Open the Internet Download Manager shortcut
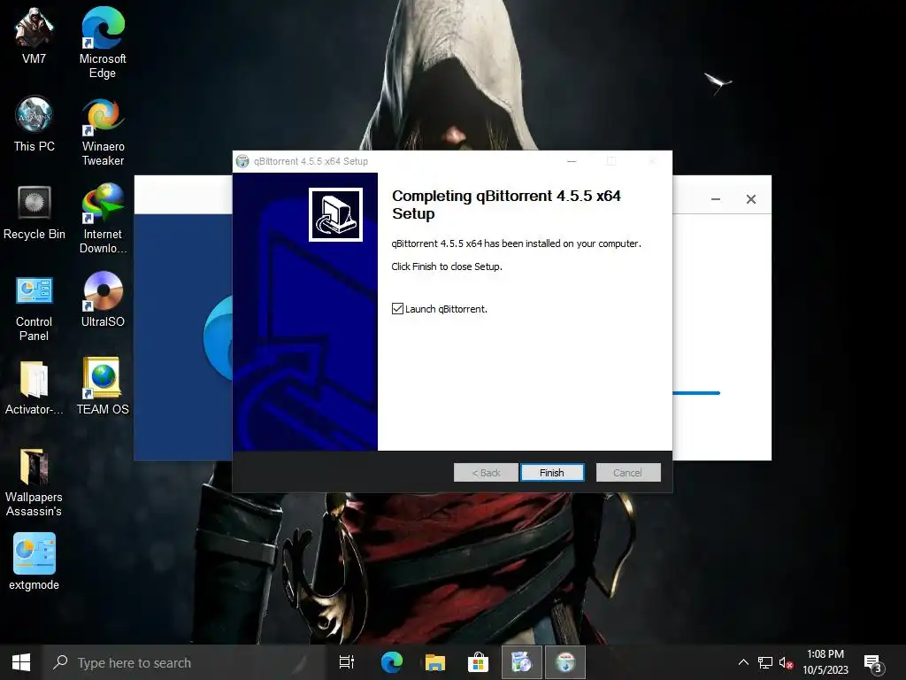 [103, 219]
